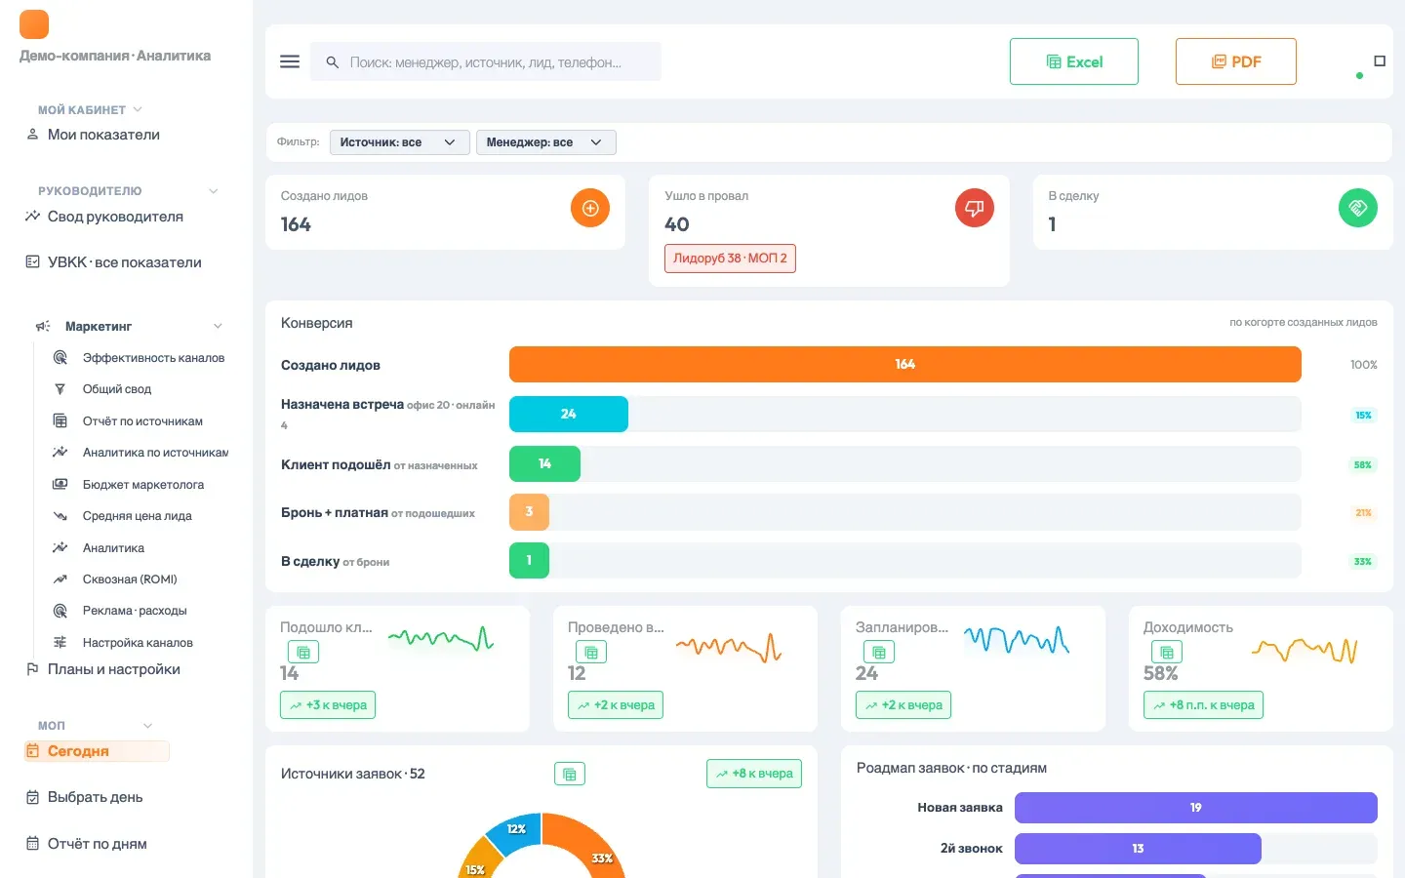Screen dimensions: 1405x878
Task: Open the Менеджер: все dropdown
Action: pos(546,142)
